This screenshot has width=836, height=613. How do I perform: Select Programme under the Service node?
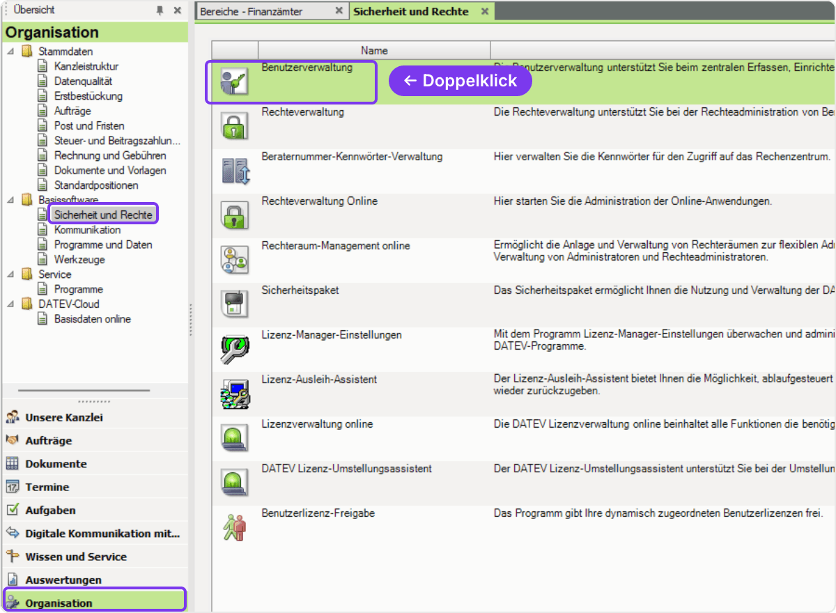click(79, 289)
